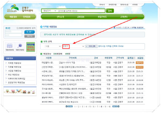Click the cartoon characters banner in the sidebar
Screen dimensions: 161x113
[20, 92]
